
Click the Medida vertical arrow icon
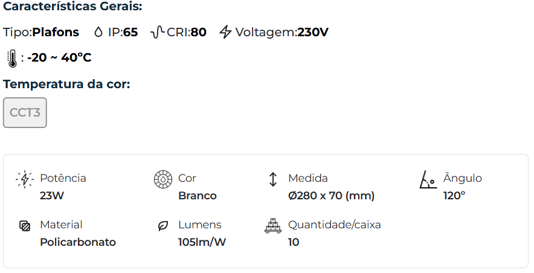[272, 179]
